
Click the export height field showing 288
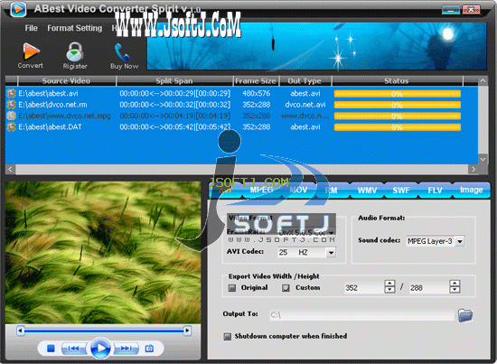pyautogui.click(x=429, y=287)
